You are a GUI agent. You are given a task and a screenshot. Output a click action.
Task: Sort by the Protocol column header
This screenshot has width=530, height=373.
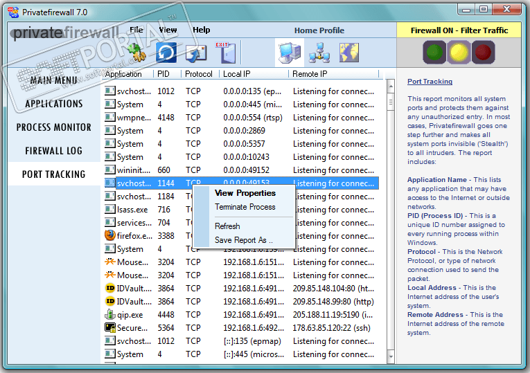point(200,74)
